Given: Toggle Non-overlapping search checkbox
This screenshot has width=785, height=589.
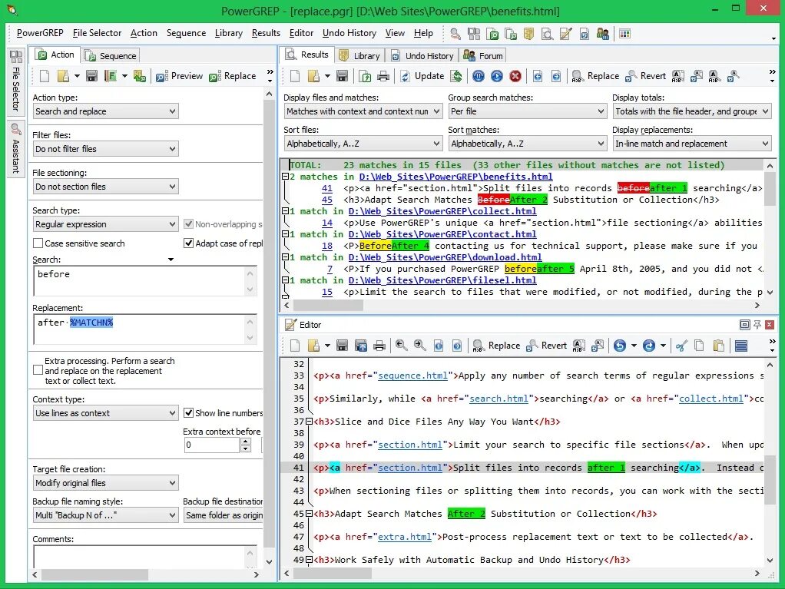Looking at the screenshot, I should point(188,224).
